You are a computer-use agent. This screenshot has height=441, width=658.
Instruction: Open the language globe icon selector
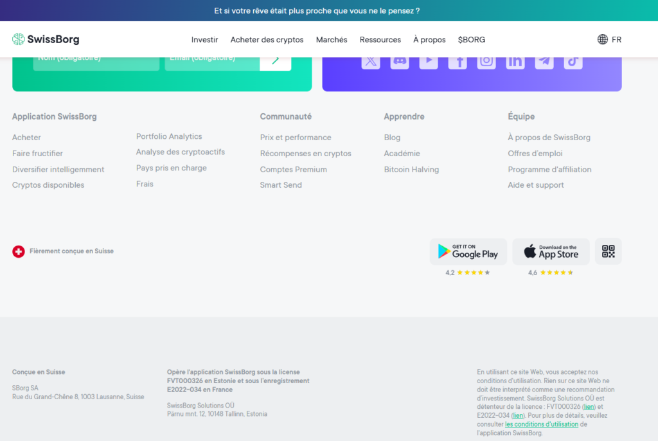coord(603,39)
